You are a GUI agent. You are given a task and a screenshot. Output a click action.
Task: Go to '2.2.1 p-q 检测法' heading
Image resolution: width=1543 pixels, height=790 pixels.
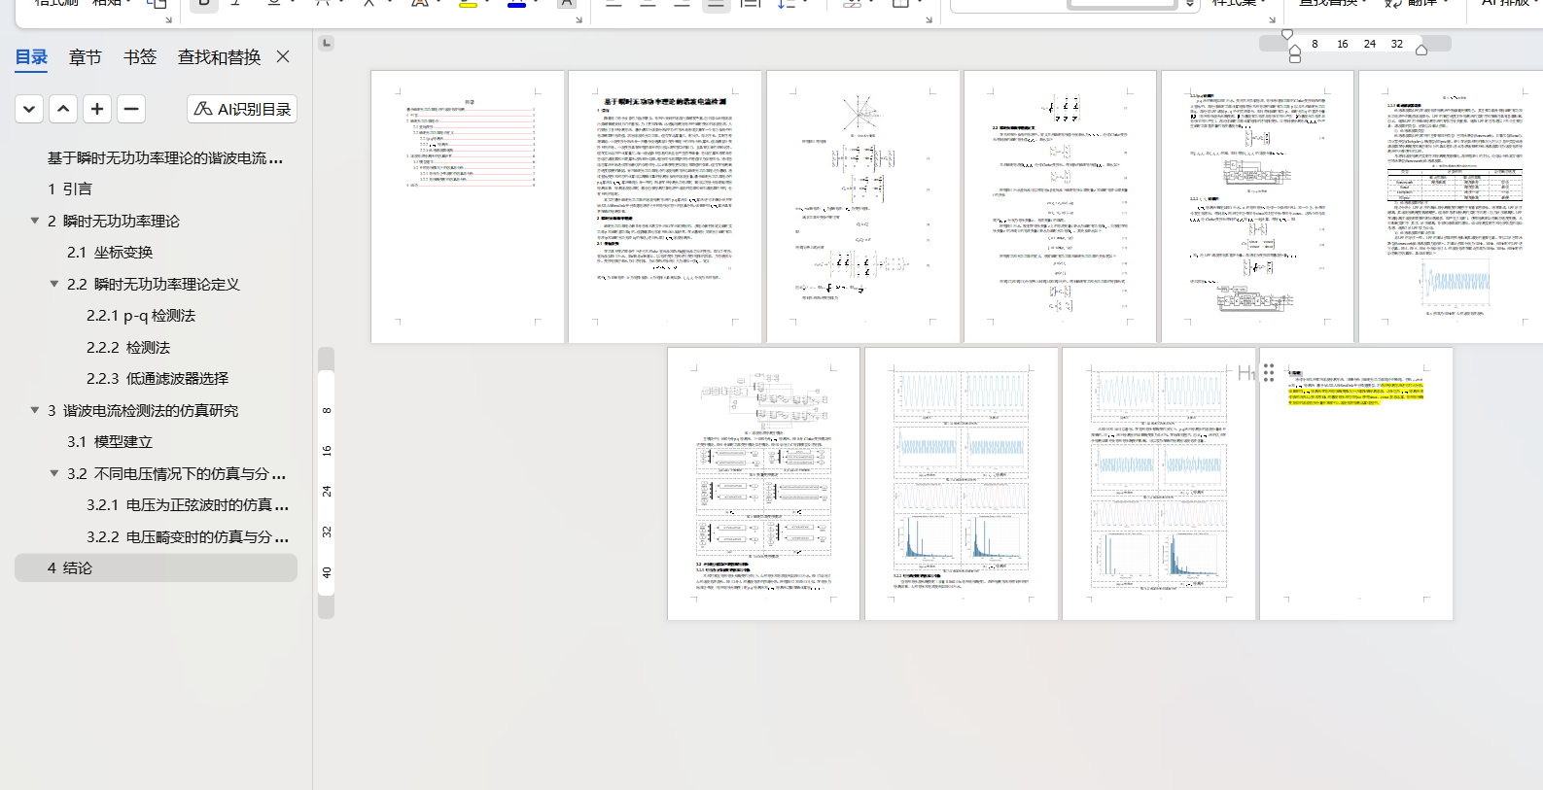pos(141,316)
